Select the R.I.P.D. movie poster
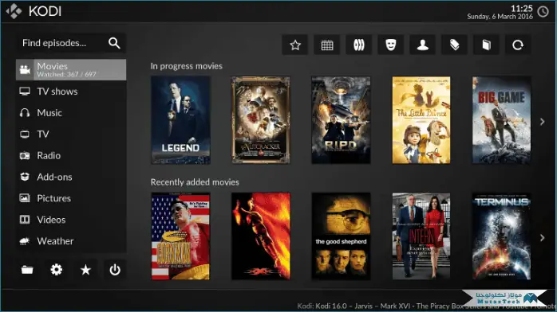The image size is (557, 312). 341,120
